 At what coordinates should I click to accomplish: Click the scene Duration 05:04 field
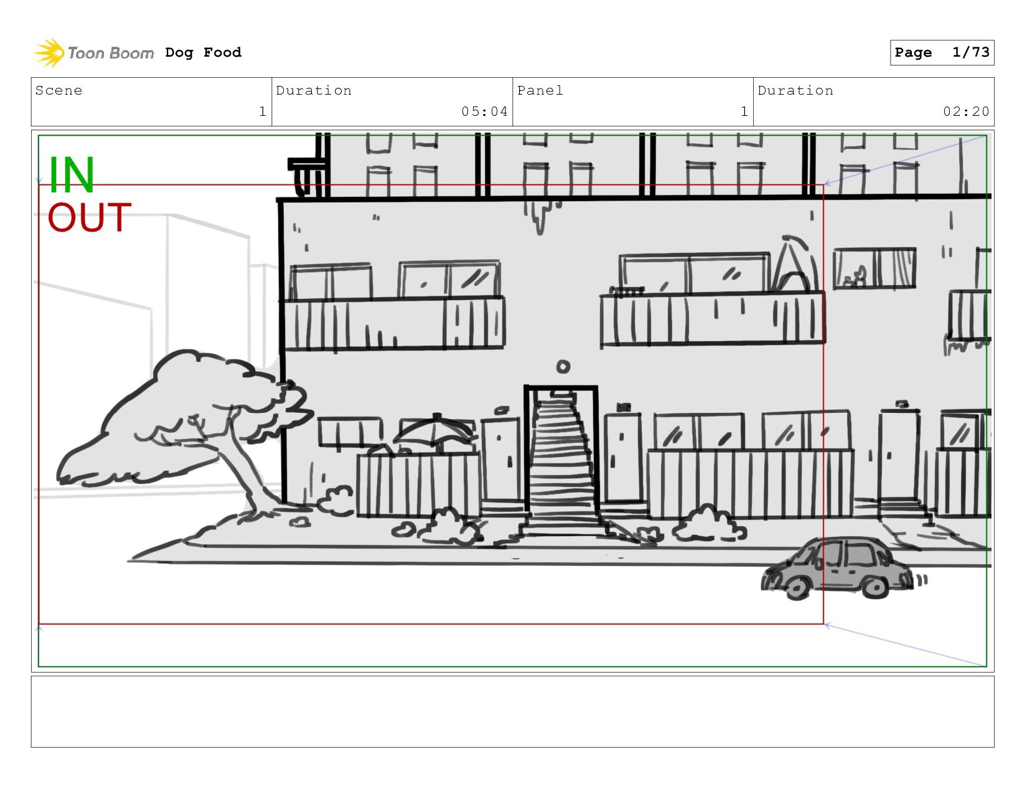tap(392, 102)
